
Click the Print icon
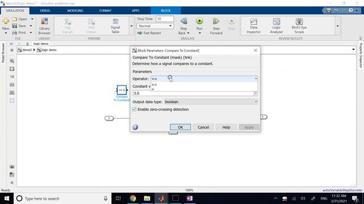click(x=15, y=33)
